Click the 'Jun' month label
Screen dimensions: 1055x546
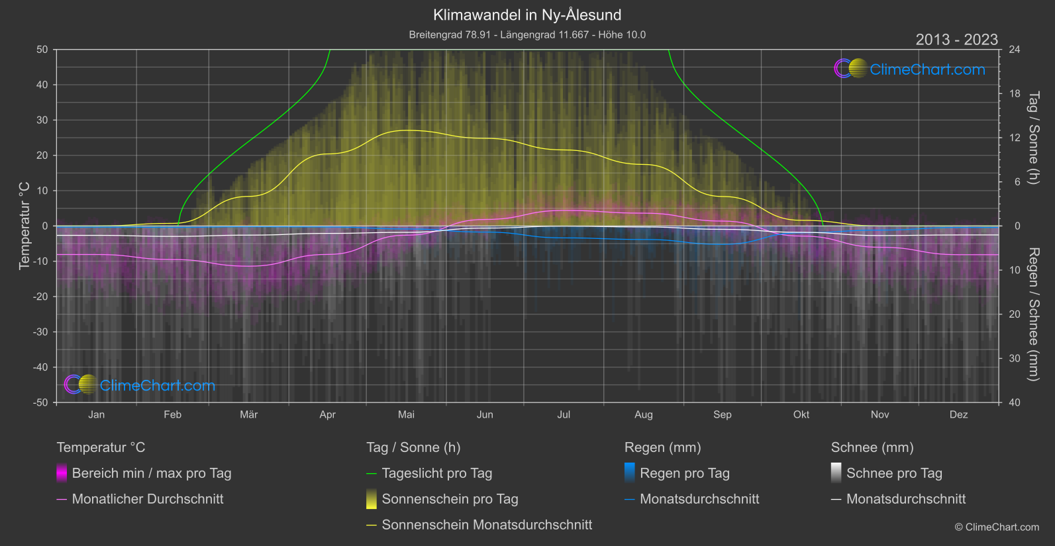(485, 414)
